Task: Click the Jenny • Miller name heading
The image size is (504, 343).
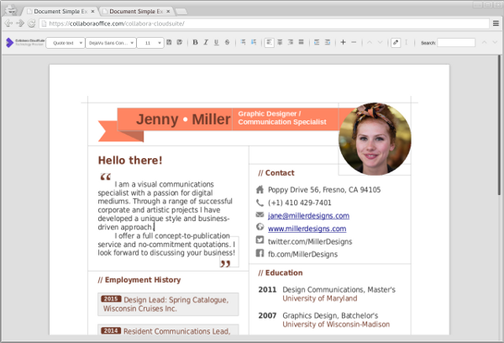Action: 183,119
